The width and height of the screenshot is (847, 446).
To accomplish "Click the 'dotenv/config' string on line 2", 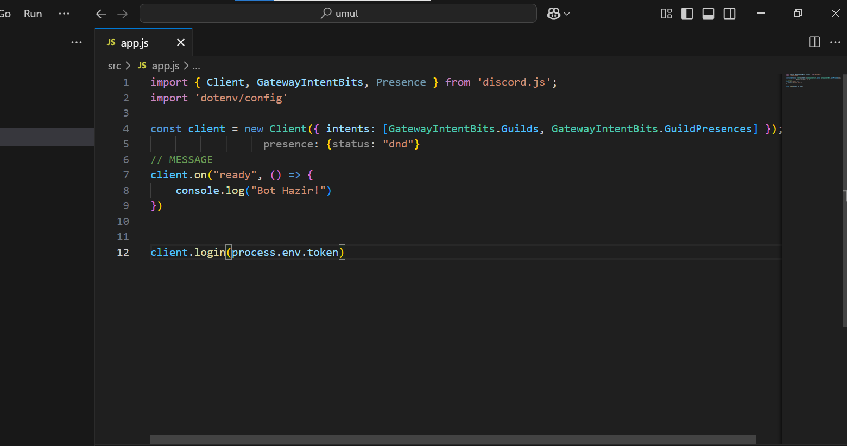I will pos(241,98).
